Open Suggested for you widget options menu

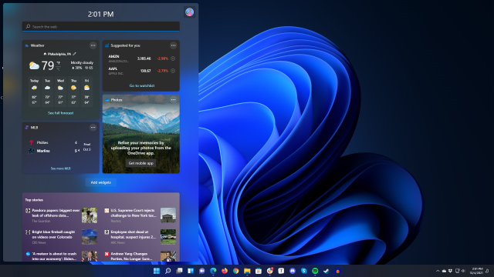click(x=173, y=45)
